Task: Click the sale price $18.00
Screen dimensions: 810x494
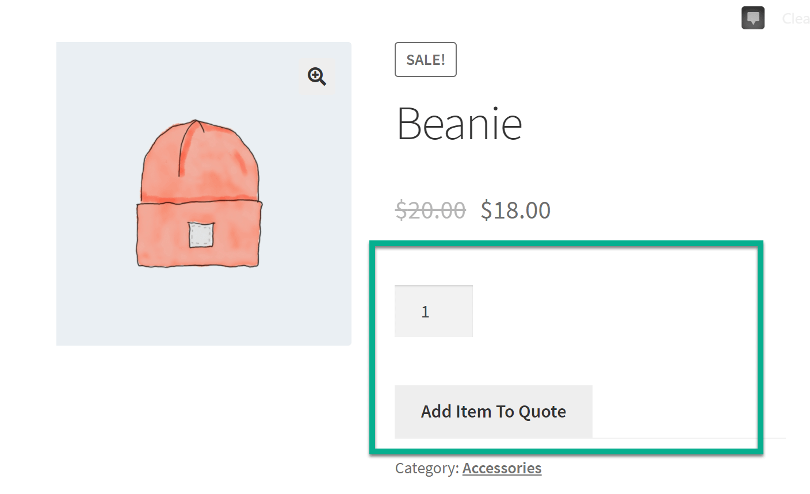Action: click(x=515, y=209)
